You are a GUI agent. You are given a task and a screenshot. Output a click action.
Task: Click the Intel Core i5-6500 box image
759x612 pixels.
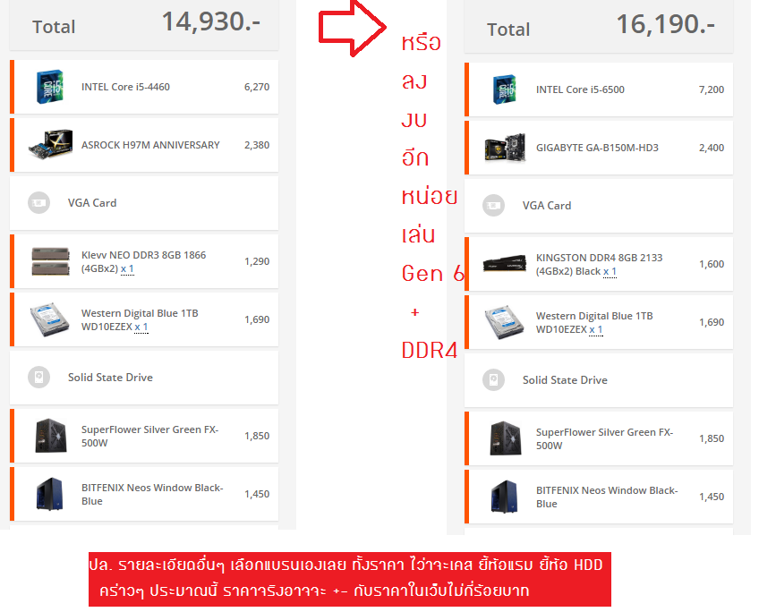505,89
